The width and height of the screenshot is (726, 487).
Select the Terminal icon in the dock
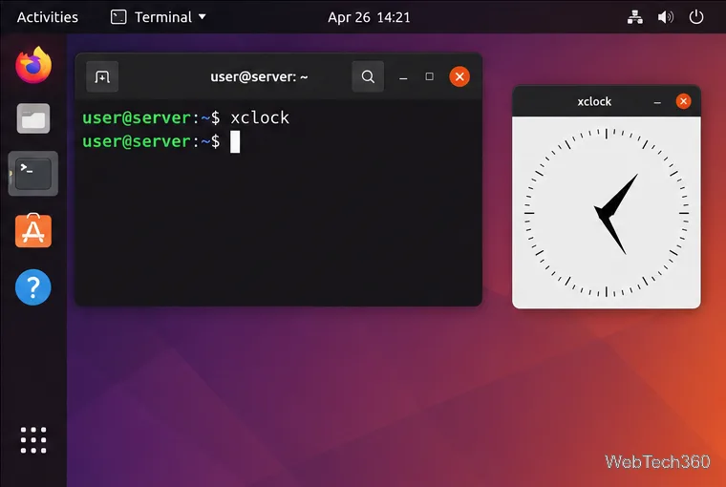point(33,174)
